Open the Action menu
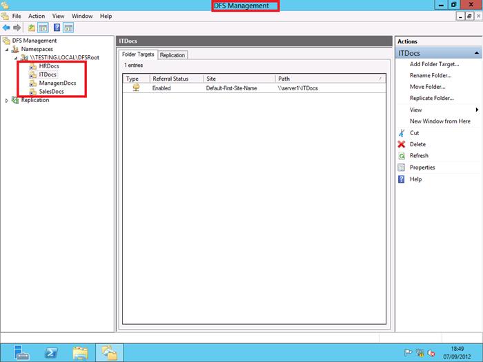The height and width of the screenshot is (362, 483). click(37, 16)
